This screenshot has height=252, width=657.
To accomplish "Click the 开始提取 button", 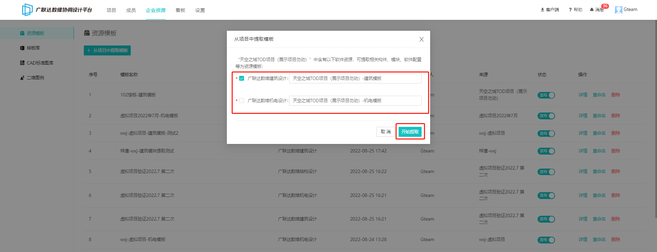I will (x=410, y=132).
